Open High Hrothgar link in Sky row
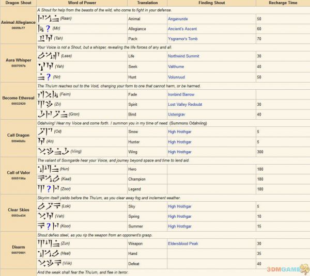Image resolution: width=310 pixels, height=276 pixels. 179,206
